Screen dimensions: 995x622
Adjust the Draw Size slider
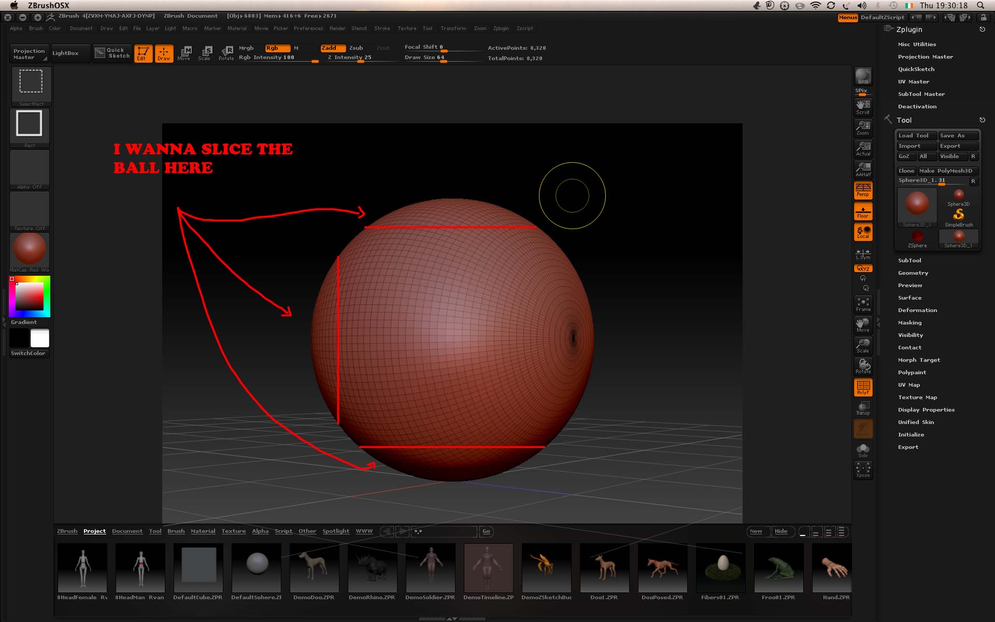click(443, 61)
